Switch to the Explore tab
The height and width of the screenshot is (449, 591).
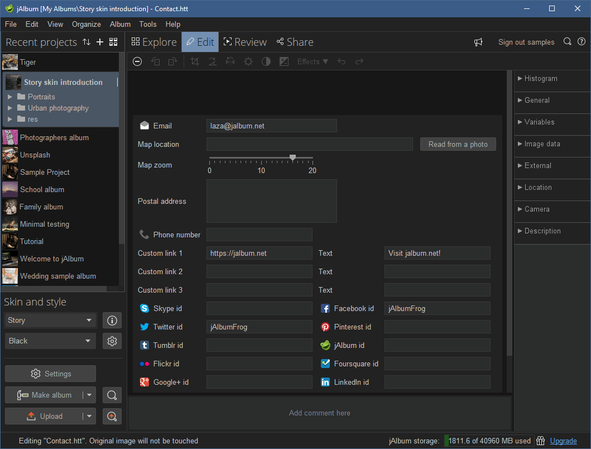pyautogui.click(x=153, y=41)
